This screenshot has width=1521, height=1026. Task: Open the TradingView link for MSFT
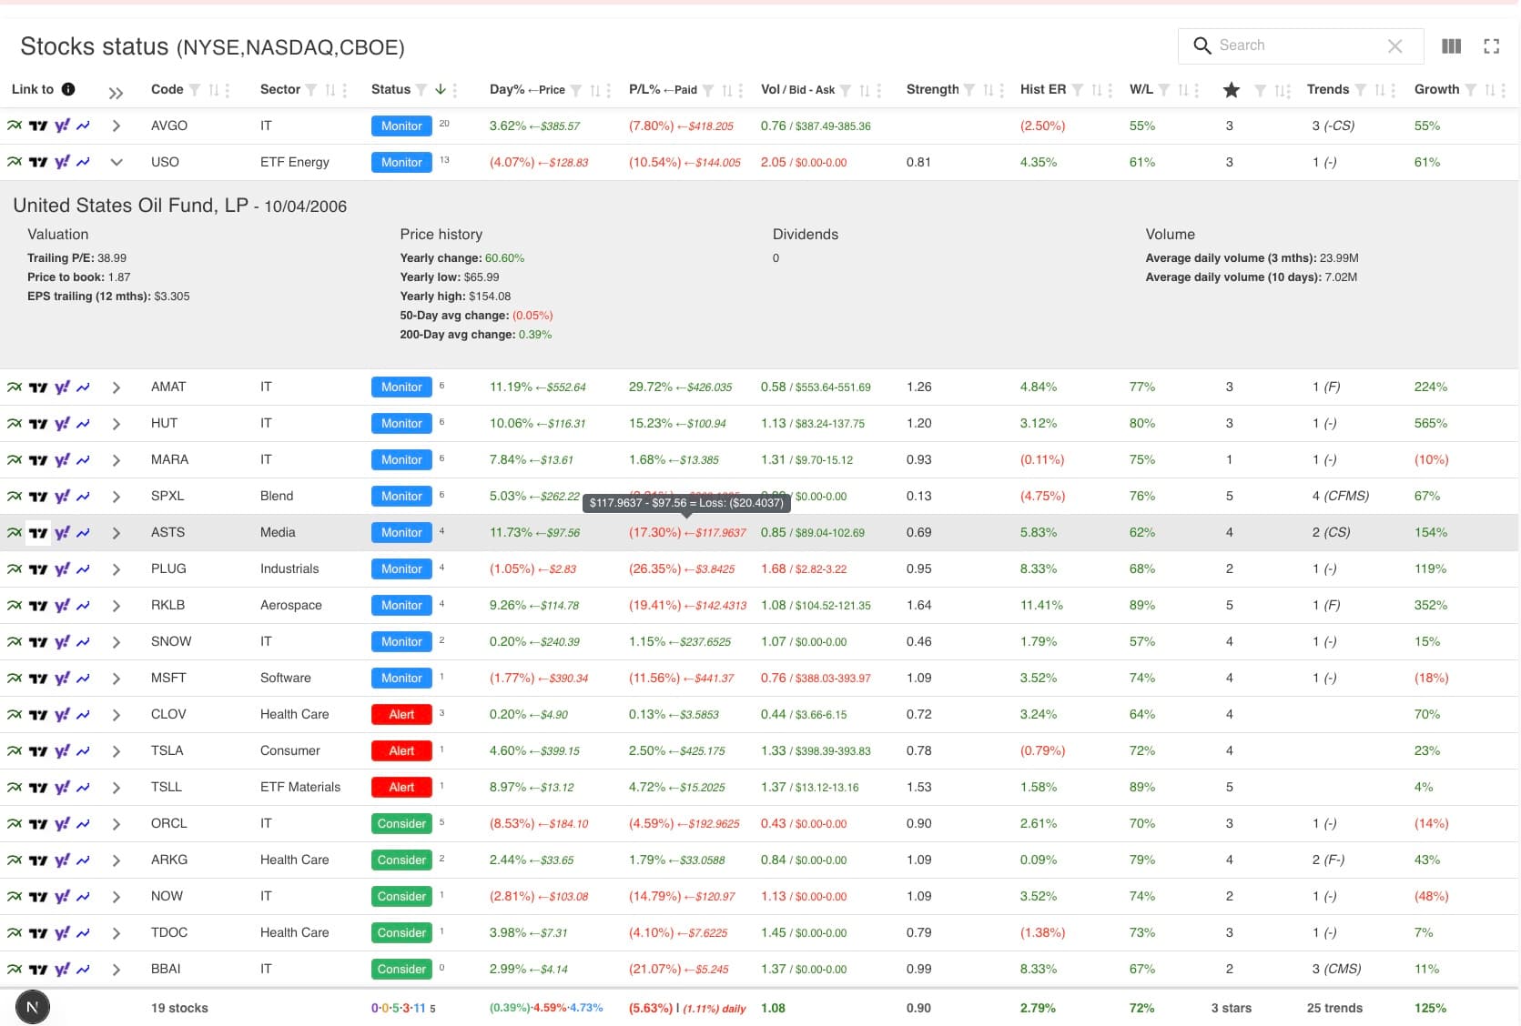pyautogui.click(x=38, y=679)
